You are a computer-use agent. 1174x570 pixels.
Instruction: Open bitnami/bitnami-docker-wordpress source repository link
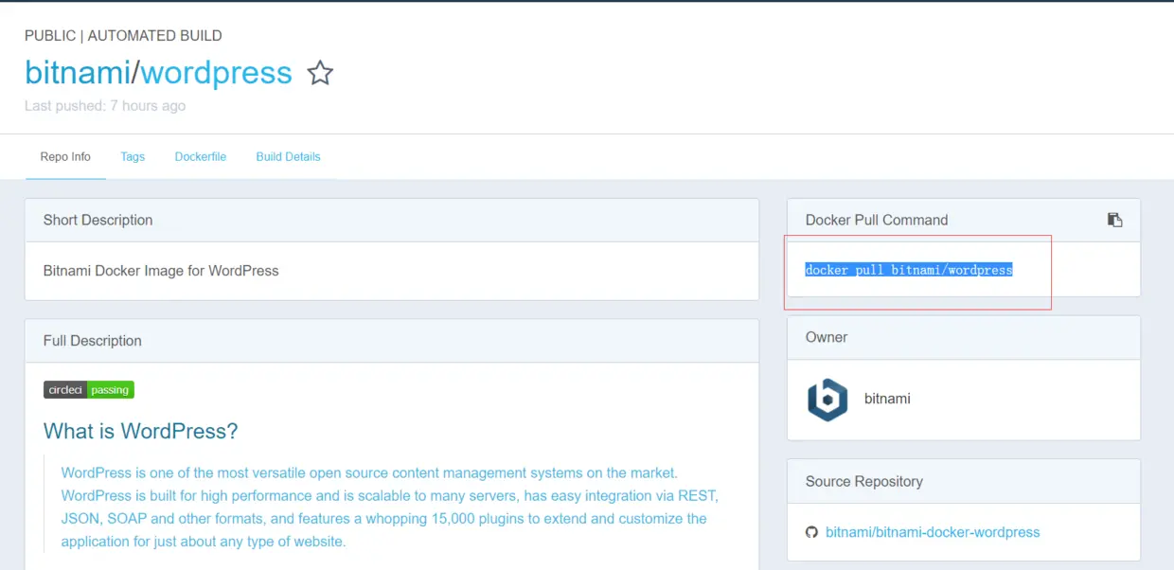click(933, 532)
